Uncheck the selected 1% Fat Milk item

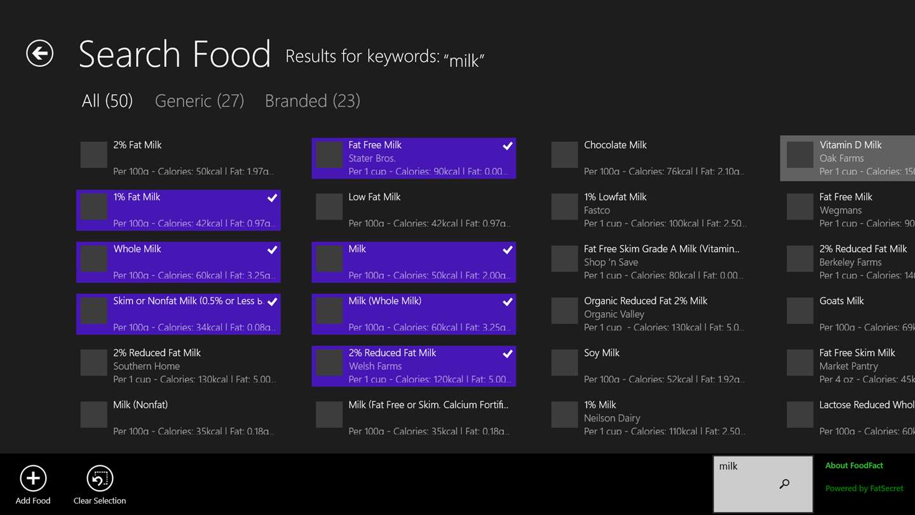(x=272, y=198)
